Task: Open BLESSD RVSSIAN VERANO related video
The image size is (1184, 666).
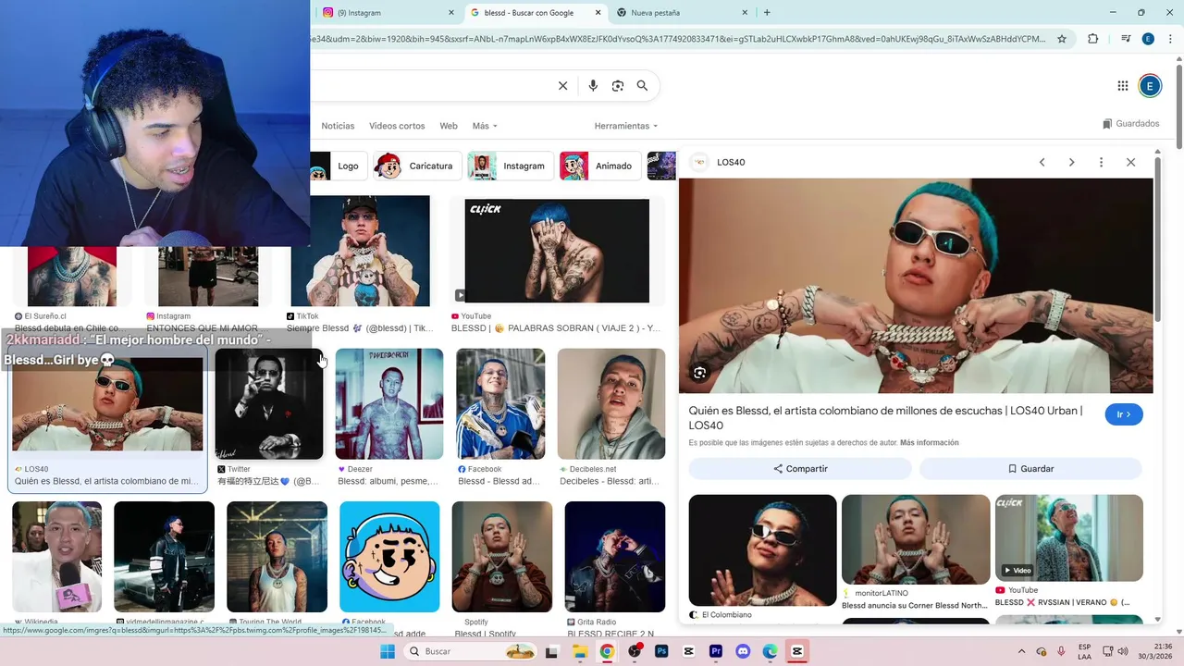Action: point(1069,538)
